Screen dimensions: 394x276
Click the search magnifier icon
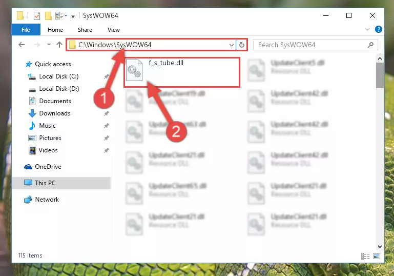point(370,45)
